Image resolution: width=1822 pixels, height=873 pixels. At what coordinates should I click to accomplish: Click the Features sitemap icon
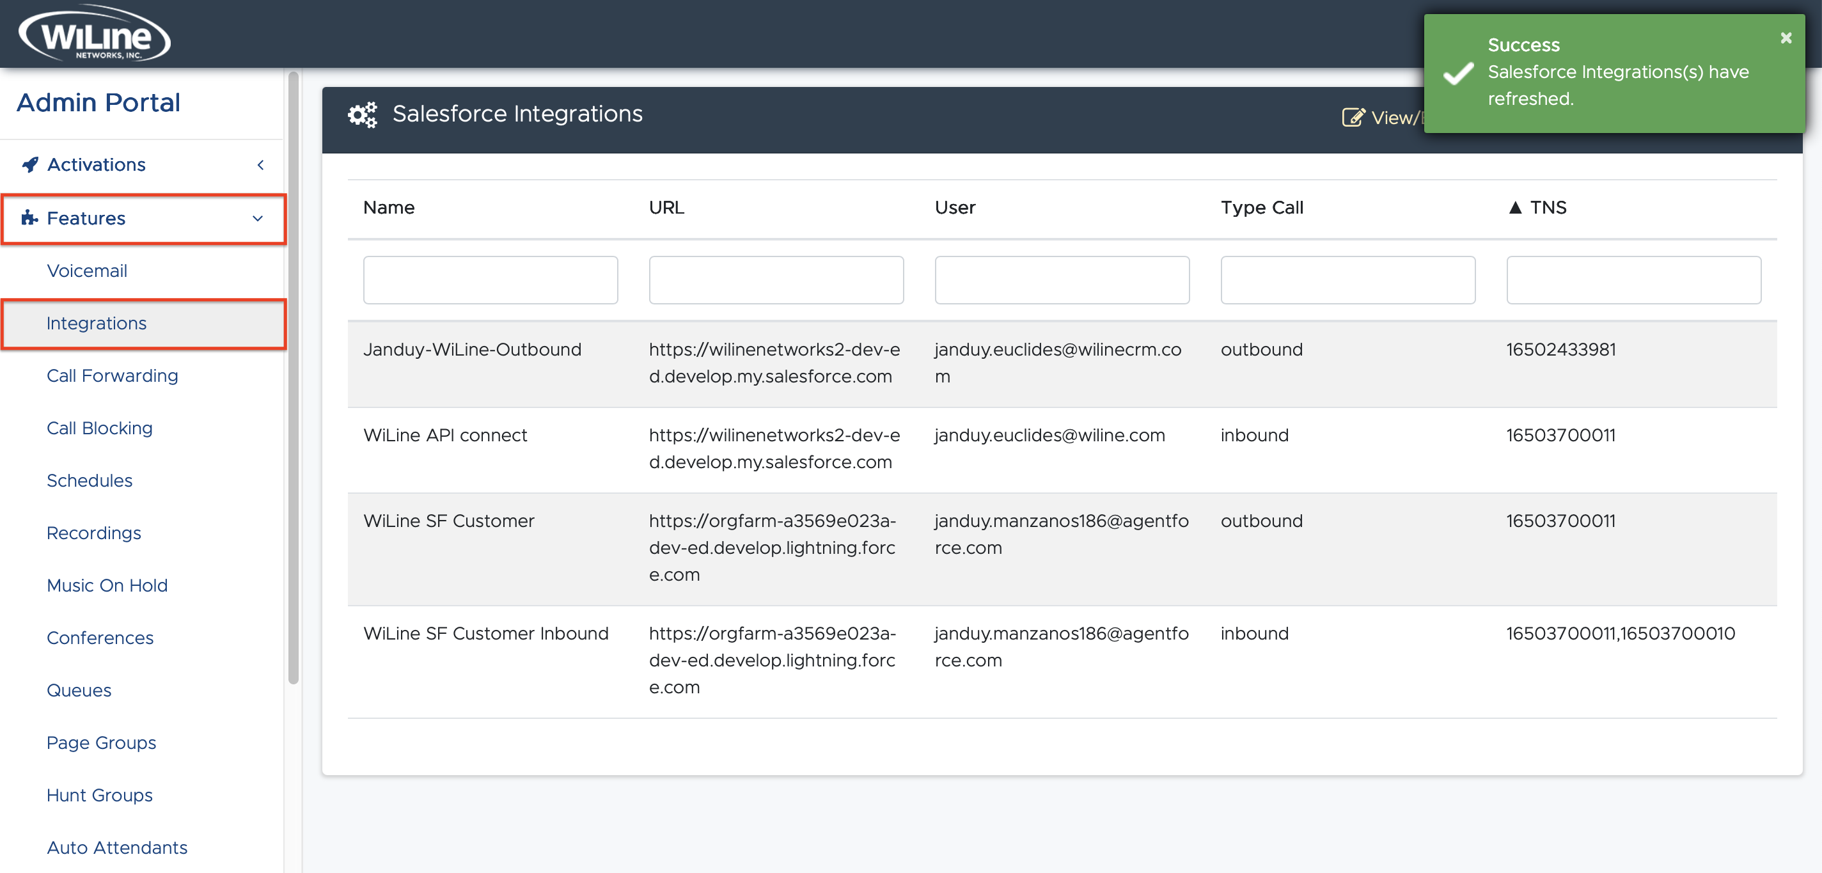pos(29,219)
